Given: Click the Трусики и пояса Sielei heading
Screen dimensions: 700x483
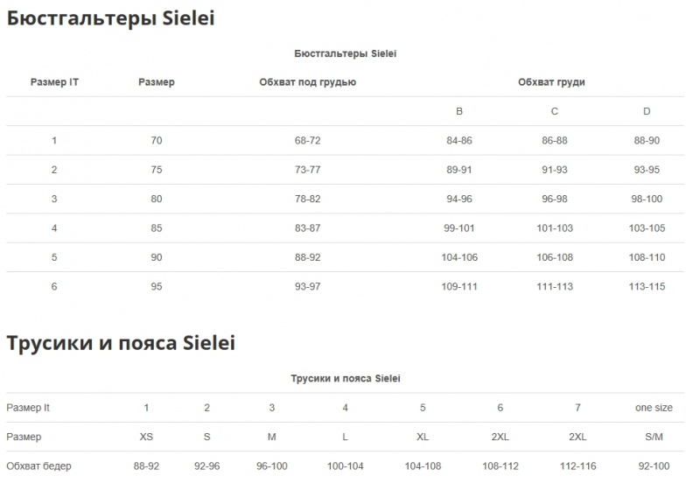Looking at the screenshot, I should click(x=121, y=343).
